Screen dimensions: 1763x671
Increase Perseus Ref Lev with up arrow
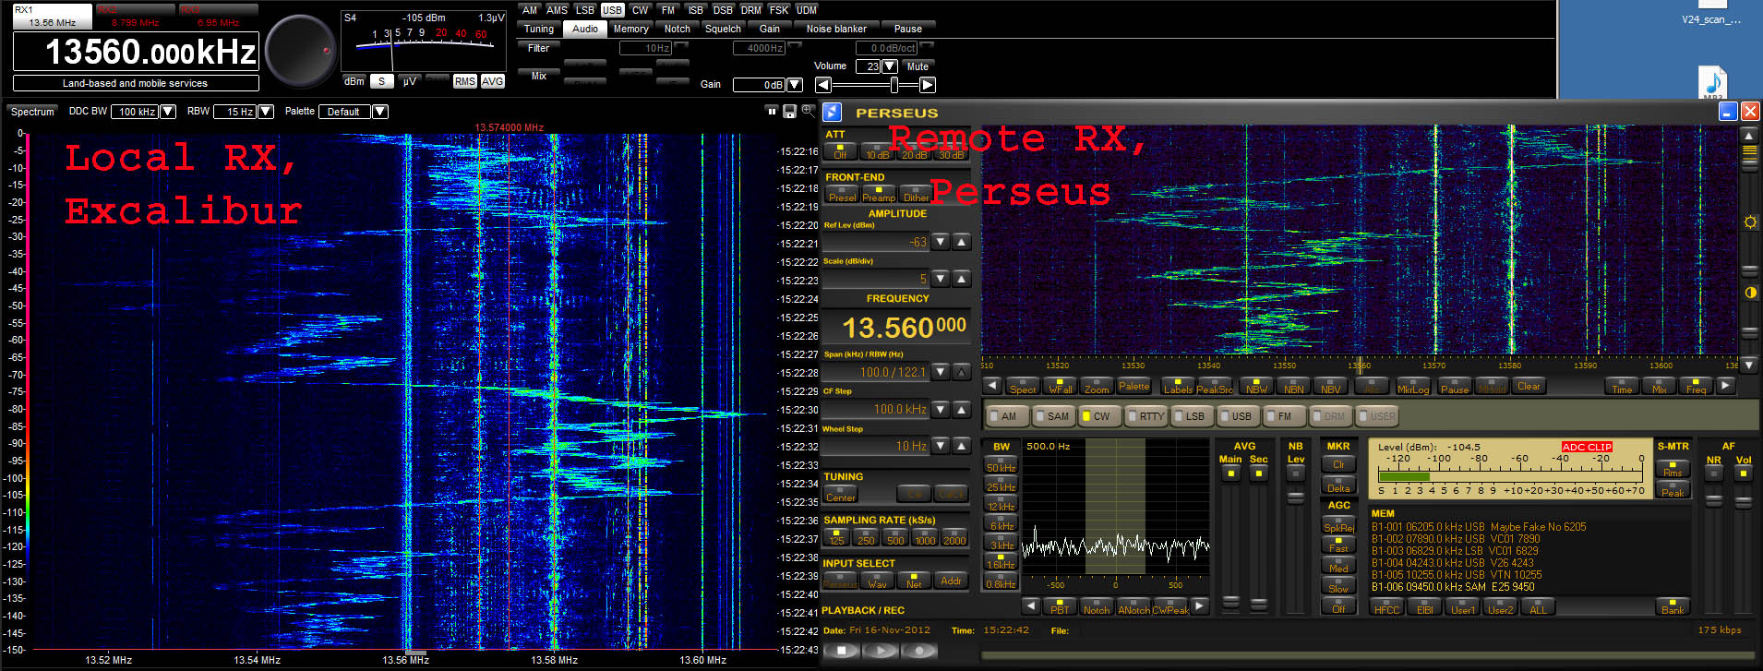point(961,242)
